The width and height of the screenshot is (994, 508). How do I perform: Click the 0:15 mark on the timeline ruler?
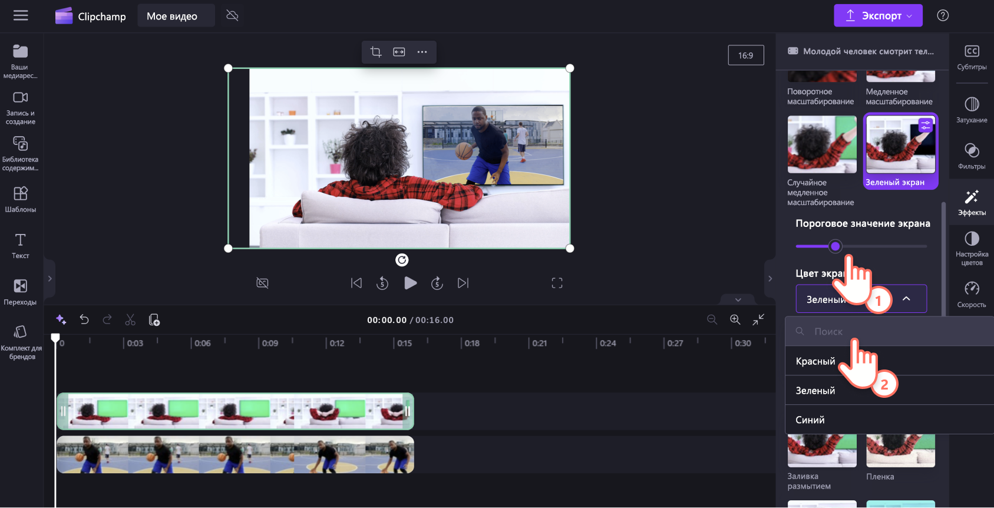click(x=404, y=343)
